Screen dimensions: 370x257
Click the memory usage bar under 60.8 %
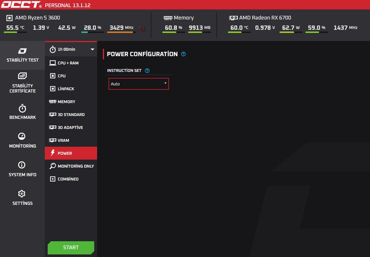[174, 32]
